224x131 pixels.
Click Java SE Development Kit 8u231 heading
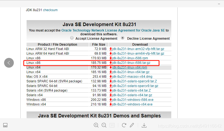[99, 24]
